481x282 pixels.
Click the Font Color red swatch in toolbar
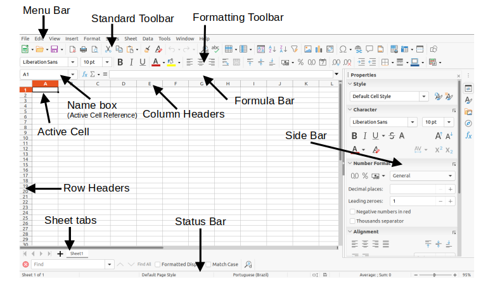click(x=156, y=63)
